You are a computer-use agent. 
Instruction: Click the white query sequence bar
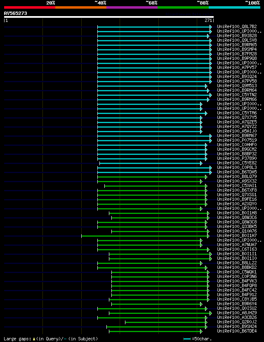tap(109, 17)
